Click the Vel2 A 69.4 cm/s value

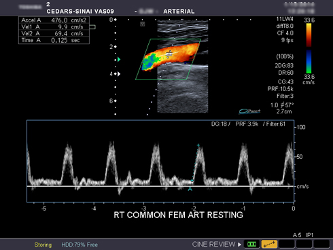[x=69, y=33]
